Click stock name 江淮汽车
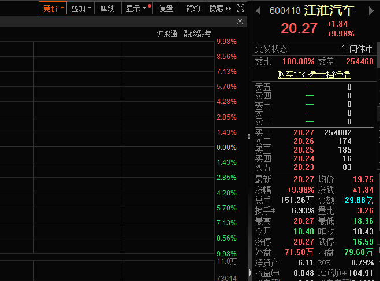This screenshot has height=281, width=380. [329, 10]
